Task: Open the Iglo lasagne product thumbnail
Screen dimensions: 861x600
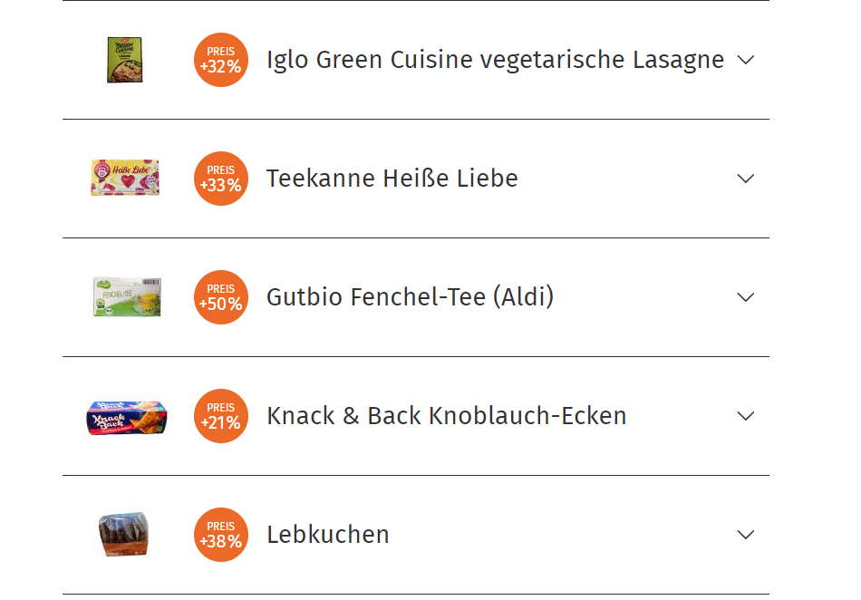Action: (x=125, y=60)
